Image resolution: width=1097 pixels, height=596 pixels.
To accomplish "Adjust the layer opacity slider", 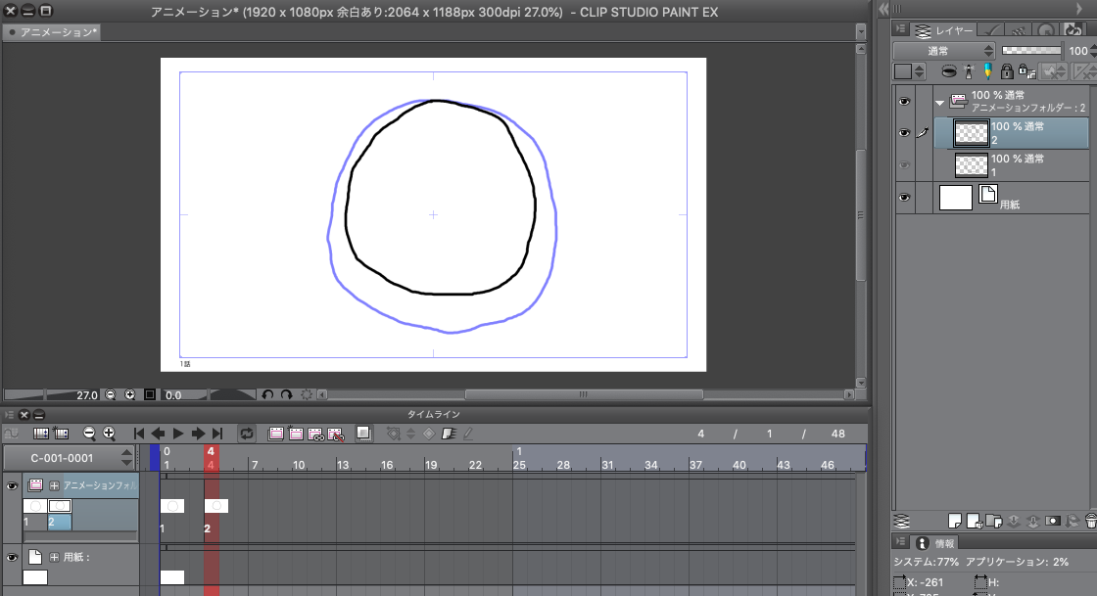I will click(1032, 50).
